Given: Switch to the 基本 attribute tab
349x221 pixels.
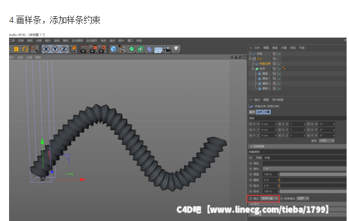Looking at the screenshot, I should (252, 112).
